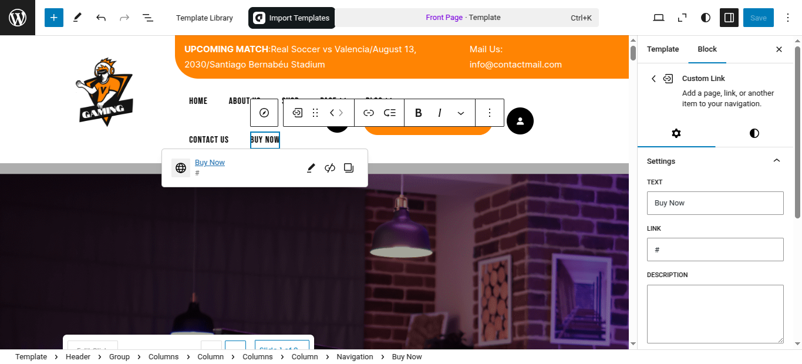Add a submenu to Buy Now
802x364 pixels.
pyautogui.click(x=390, y=113)
